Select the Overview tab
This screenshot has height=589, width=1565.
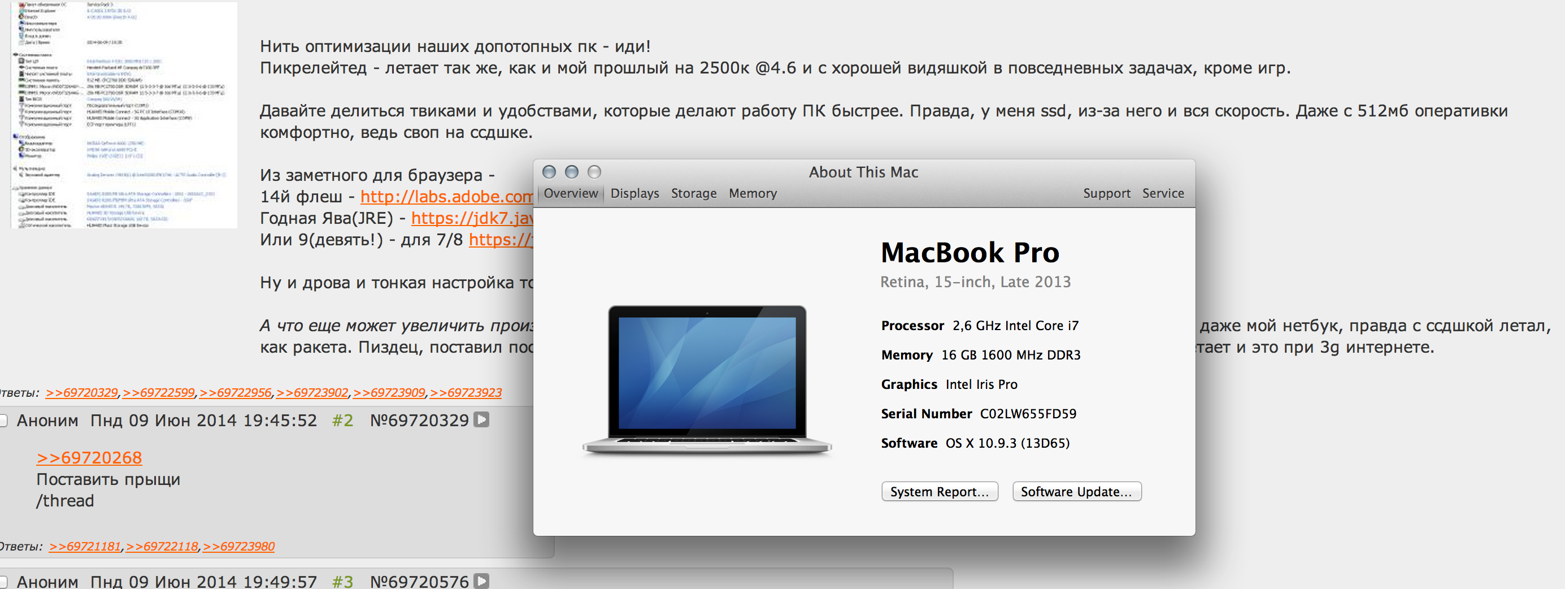[571, 193]
